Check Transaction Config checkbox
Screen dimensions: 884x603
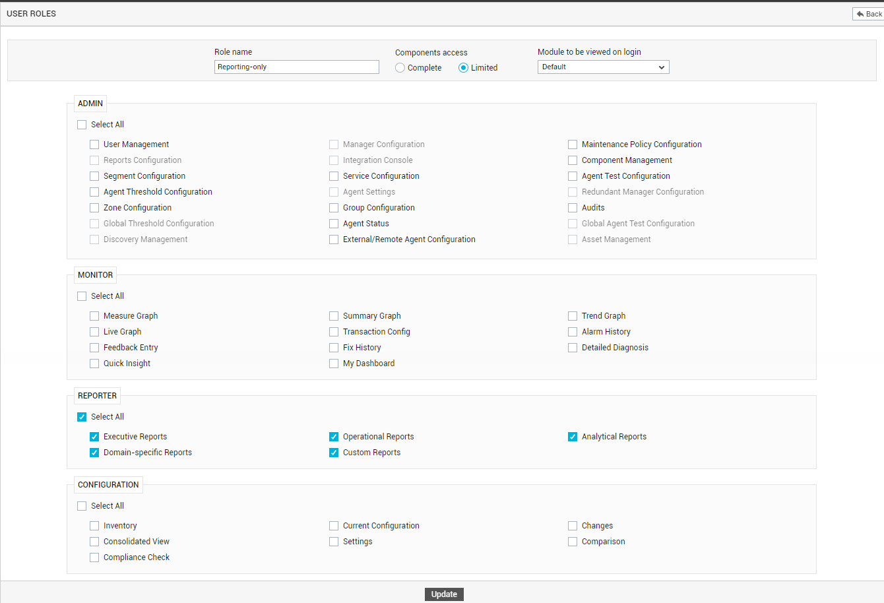tap(334, 332)
